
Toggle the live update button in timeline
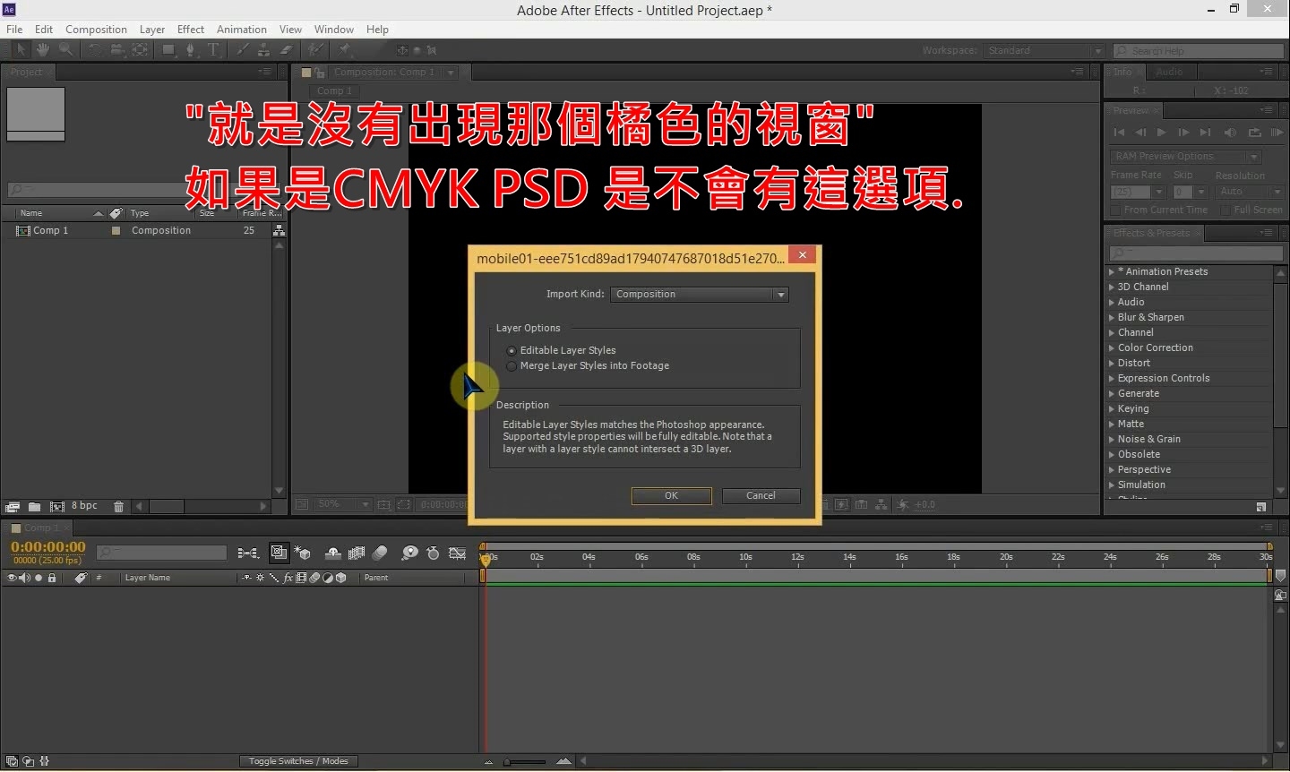point(279,553)
